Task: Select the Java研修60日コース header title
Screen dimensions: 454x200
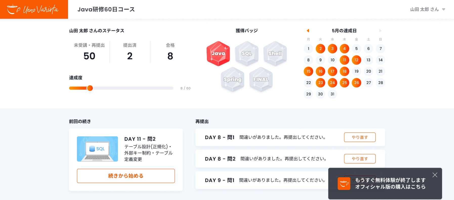Action: coord(106,10)
